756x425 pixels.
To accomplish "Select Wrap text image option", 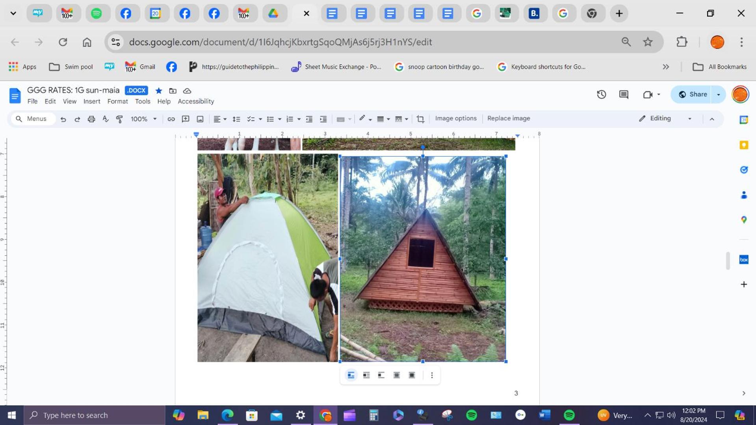I will pyautogui.click(x=366, y=375).
